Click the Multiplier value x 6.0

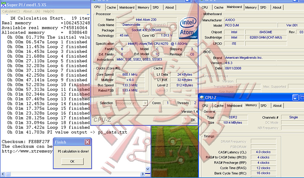pos(130,80)
